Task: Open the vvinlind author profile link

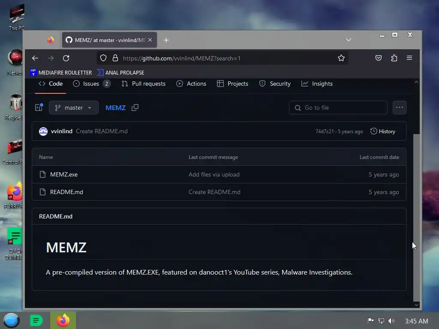Action: (x=62, y=131)
